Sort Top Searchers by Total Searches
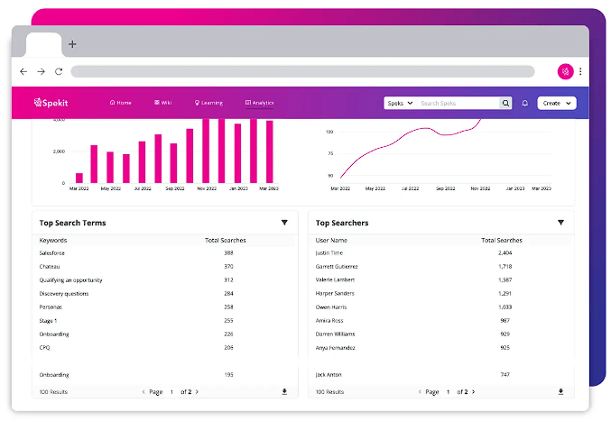This screenshot has height=421, width=611. (x=502, y=241)
